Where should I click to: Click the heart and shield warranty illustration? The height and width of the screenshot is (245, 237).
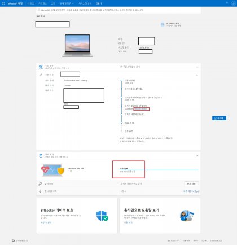52,170
